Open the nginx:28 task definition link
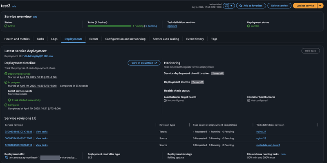The width and height of the screenshot is (327, 163). [x=261, y=138]
